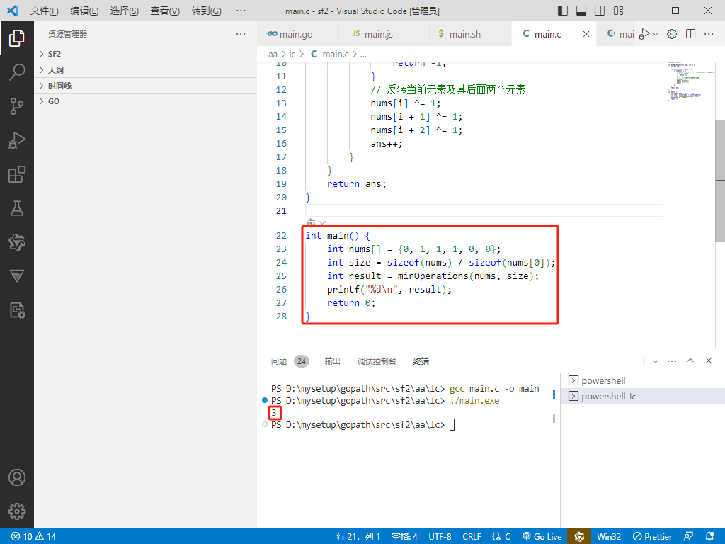Split the editor to the right
Viewport: 725px width, 544px height.
tap(690, 34)
